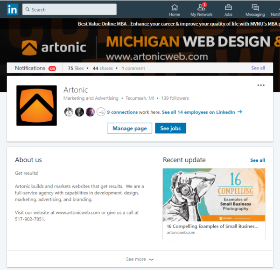Click the artonicweb.com source under the article
The image size is (280, 270).
pyautogui.click(x=181, y=233)
